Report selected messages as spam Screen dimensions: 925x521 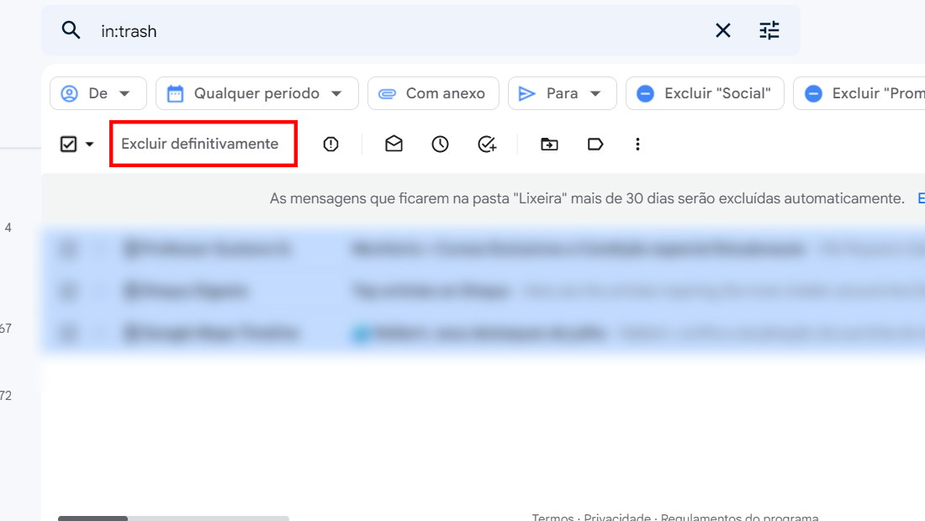pos(331,144)
